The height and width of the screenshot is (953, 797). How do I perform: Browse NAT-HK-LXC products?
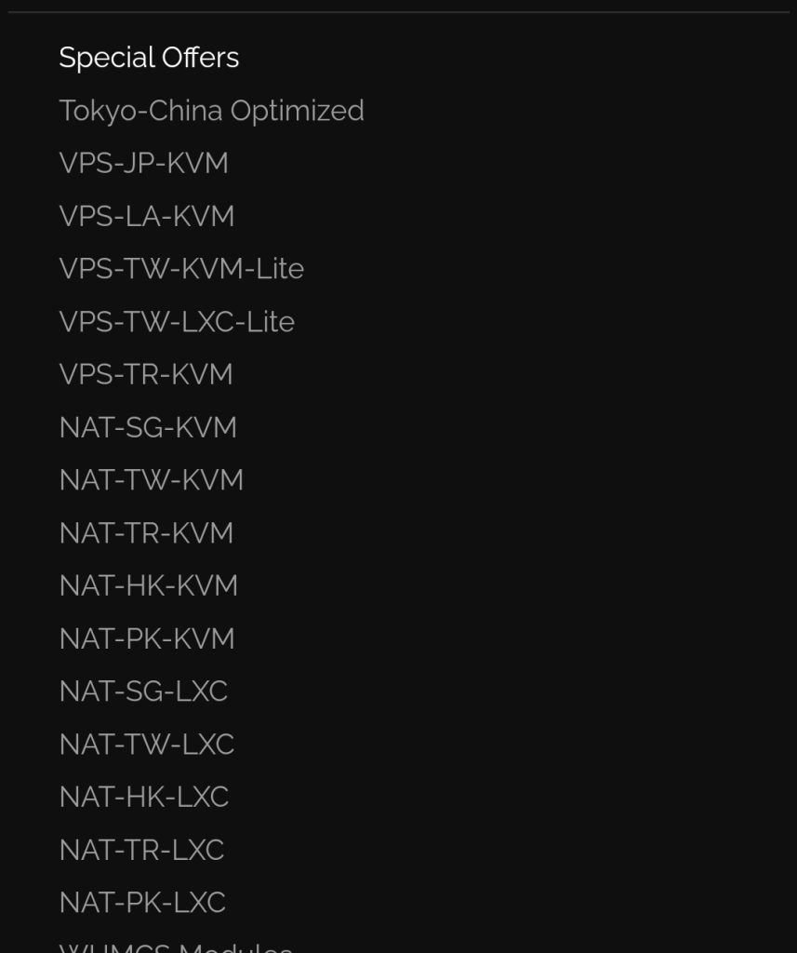click(143, 798)
